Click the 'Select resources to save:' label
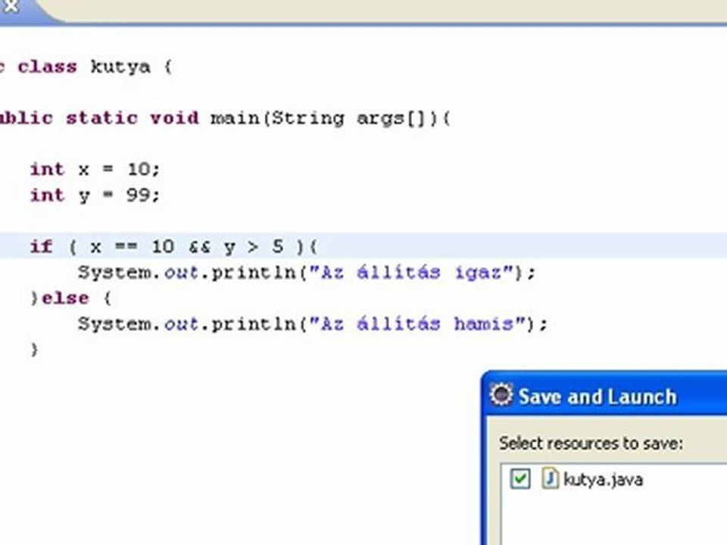Screen dimensions: 727x545 pos(591,443)
